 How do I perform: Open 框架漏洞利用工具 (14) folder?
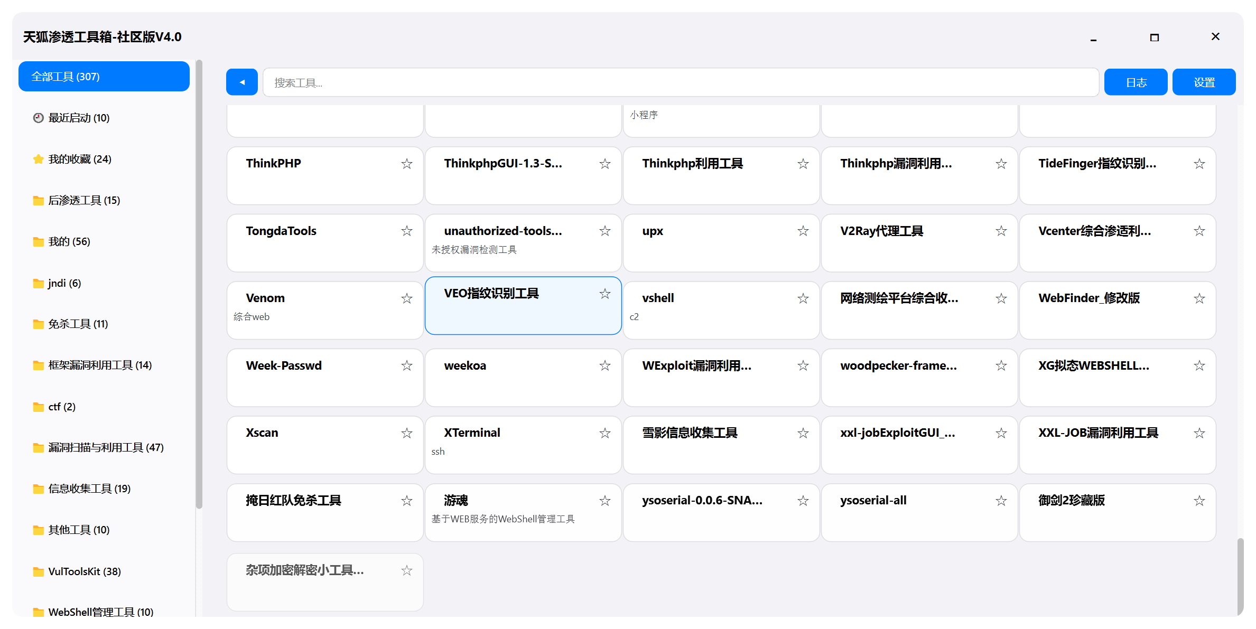click(104, 365)
